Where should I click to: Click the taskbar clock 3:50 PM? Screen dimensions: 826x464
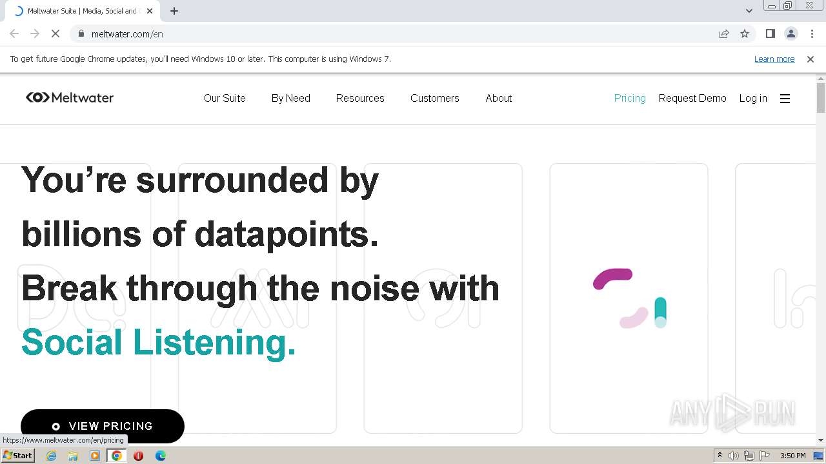[x=793, y=456]
